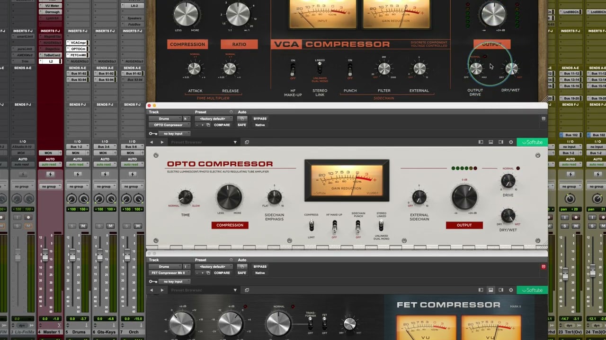The image size is (606, 340).
Task: Click COMPRESSION knob on OPTO Compressor
Action: (x=230, y=197)
